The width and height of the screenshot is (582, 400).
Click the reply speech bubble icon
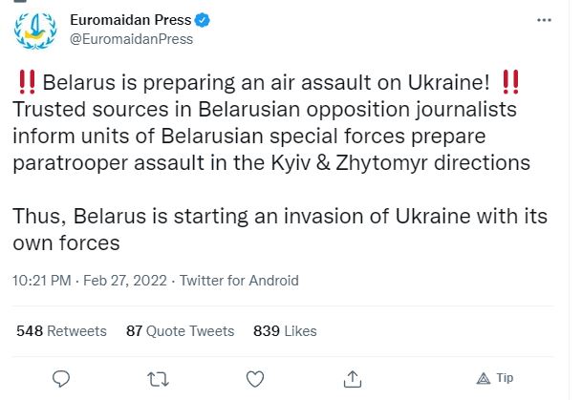click(x=62, y=378)
